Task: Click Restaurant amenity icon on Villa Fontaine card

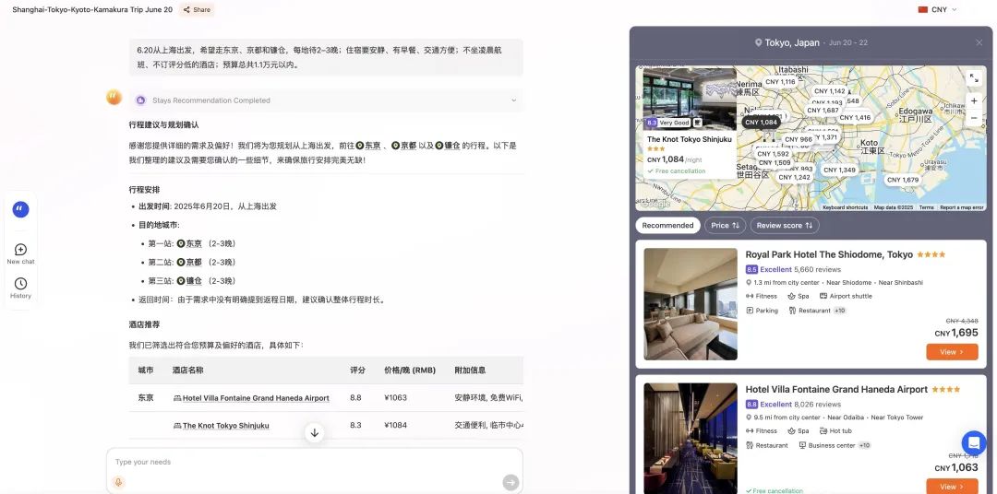Action: click(x=750, y=445)
